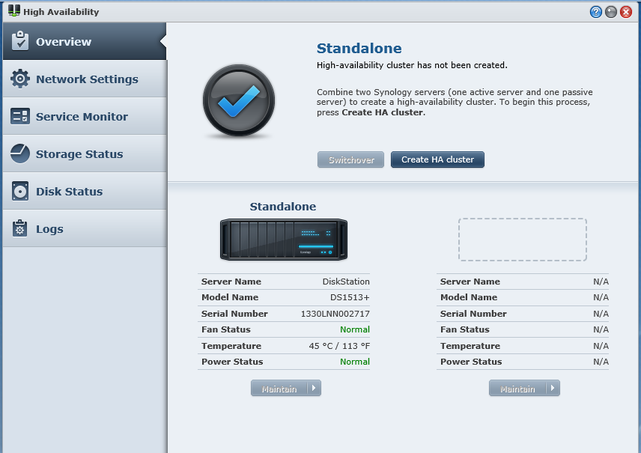View the Logs section

point(84,228)
